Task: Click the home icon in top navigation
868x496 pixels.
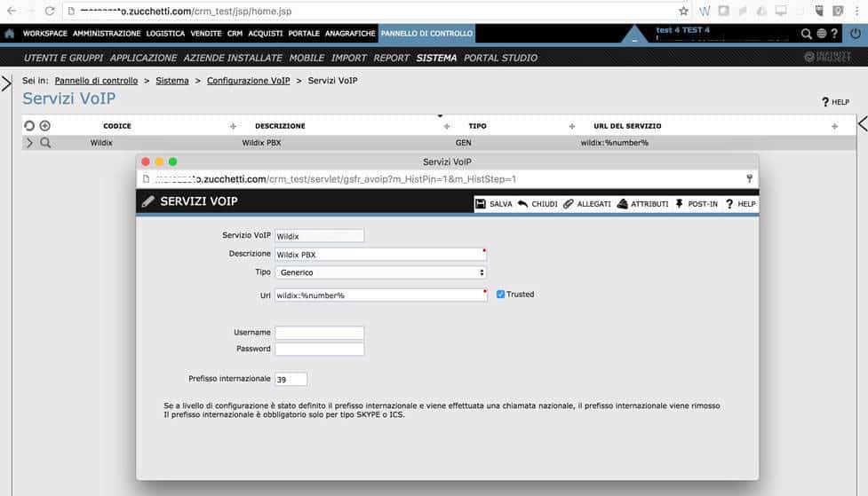Action: tap(10, 34)
